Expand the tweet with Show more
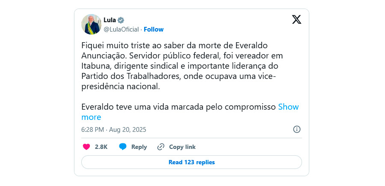385x186 pixels. pos(190,112)
